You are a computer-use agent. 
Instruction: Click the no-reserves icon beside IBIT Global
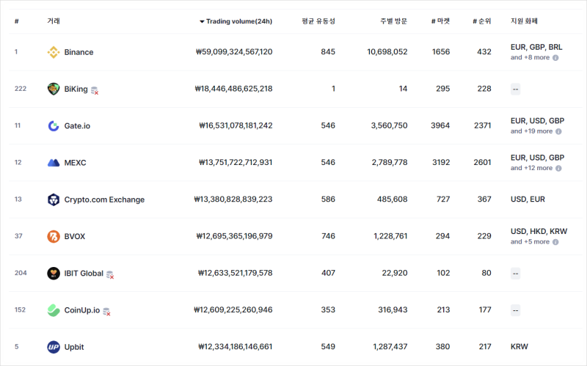[110, 275]
